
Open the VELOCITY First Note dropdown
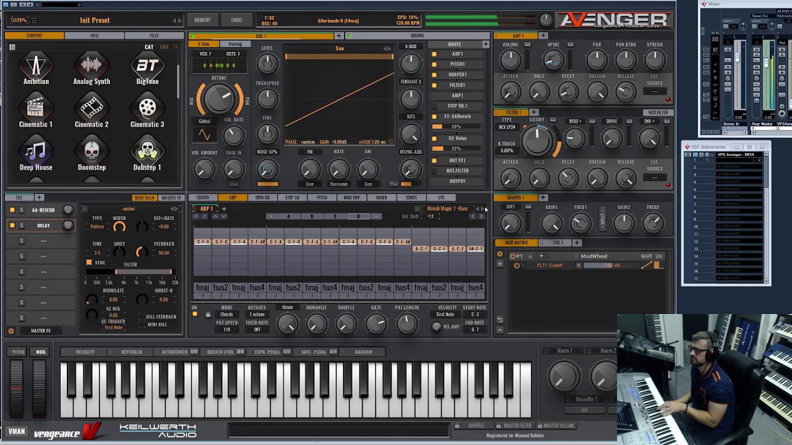(x=445, y=315)
